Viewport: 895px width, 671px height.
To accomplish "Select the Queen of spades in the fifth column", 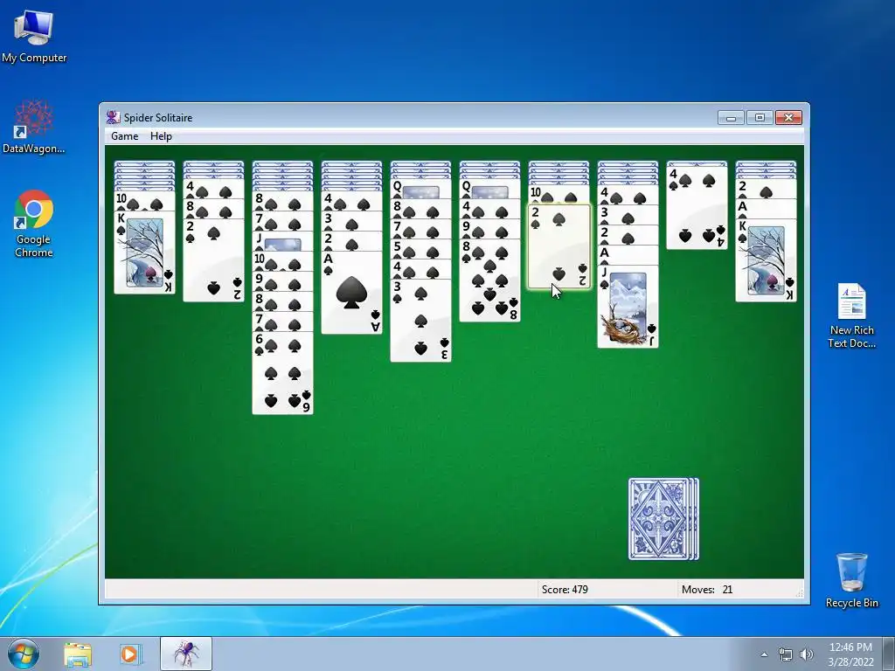I will [x=420, y=189].
